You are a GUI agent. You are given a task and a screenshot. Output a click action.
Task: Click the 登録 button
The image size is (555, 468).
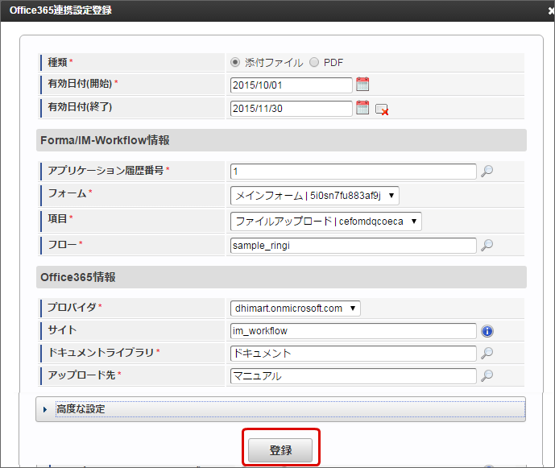pyautogui.click(x=280, y=450)
